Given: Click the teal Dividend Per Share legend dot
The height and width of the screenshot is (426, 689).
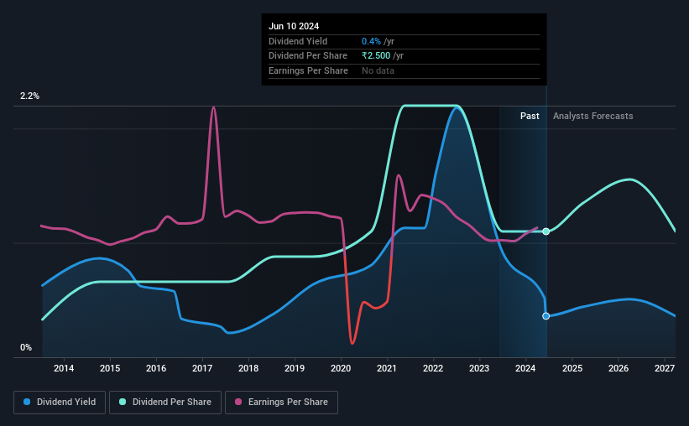Looking at the screenshot, I should tap(123, 402).
